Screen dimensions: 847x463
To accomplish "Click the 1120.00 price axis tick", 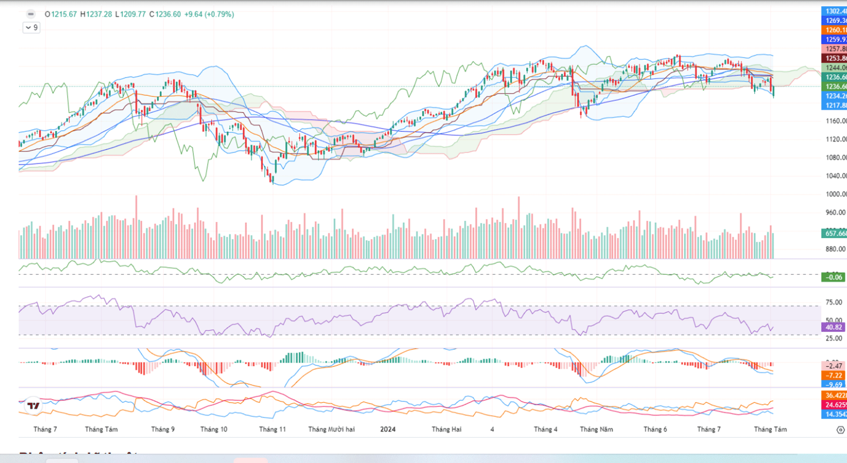I will pos(836,139).
